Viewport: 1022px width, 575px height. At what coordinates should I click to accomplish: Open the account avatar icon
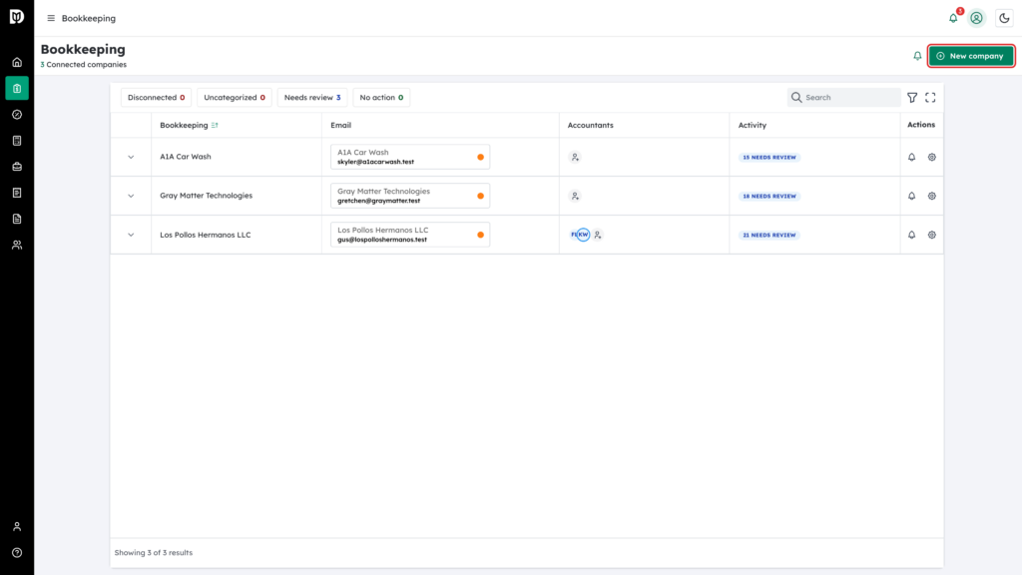pos(976,18)
